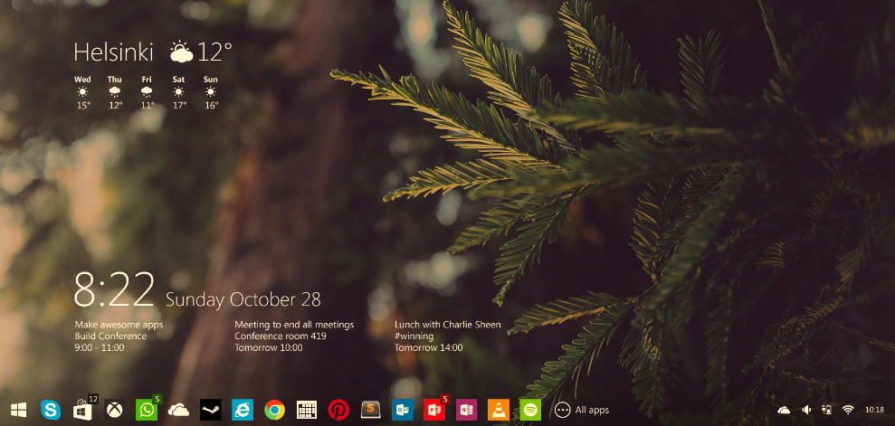Launch OneNote from the taskbar
Viewport: 895px width, 426px height.
[x=466, y=410]
